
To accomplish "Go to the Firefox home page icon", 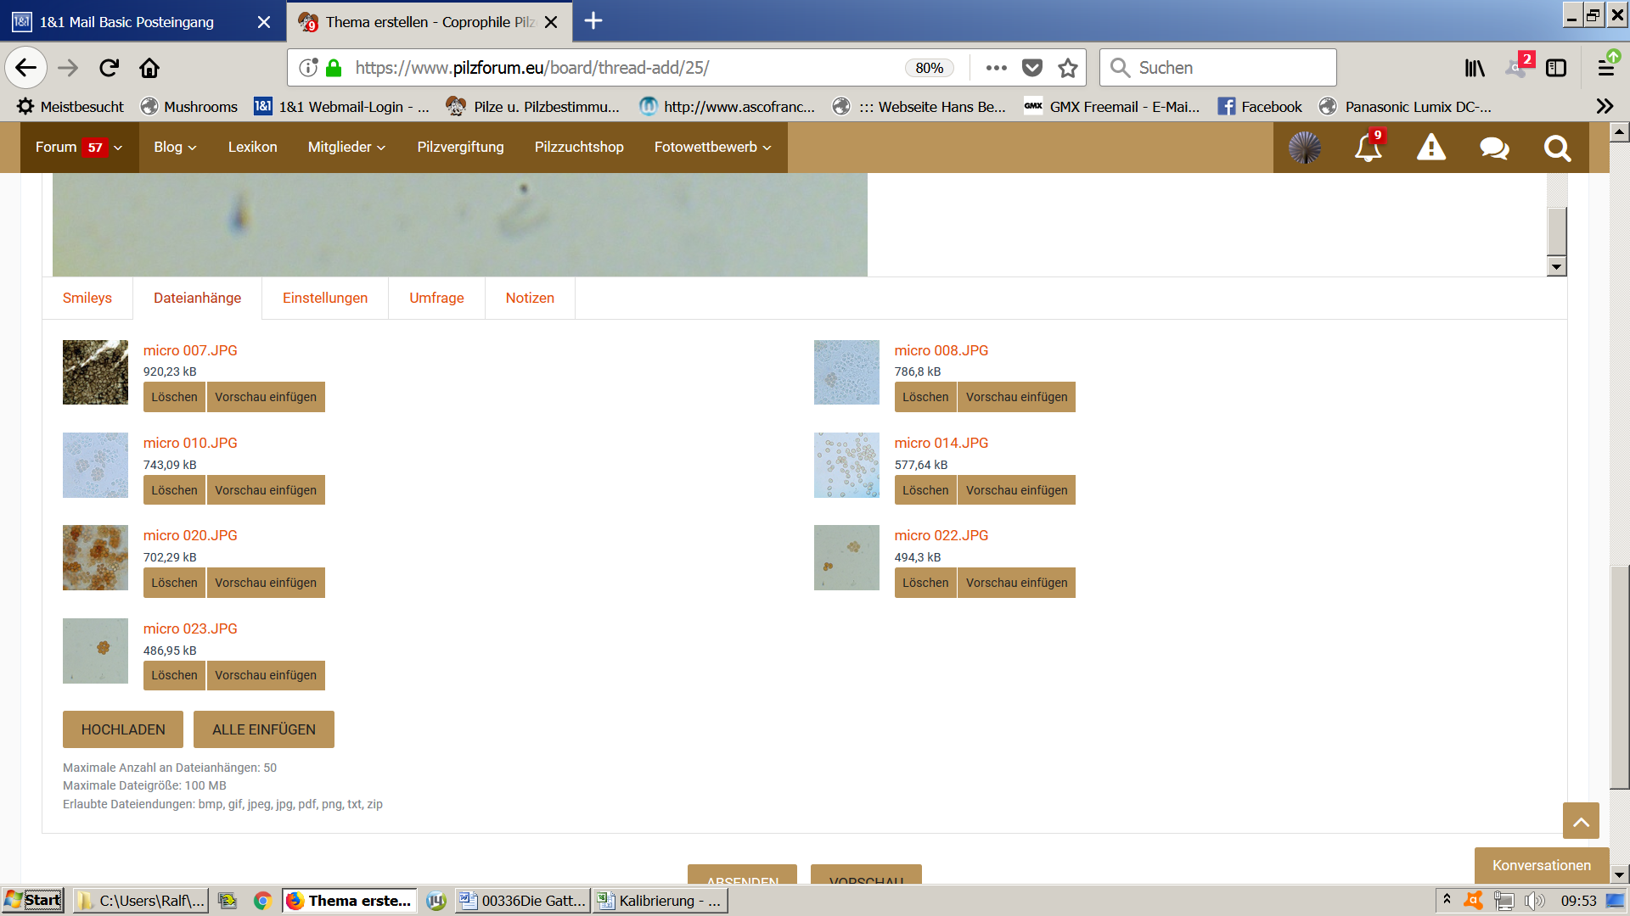I will (149, 68).
